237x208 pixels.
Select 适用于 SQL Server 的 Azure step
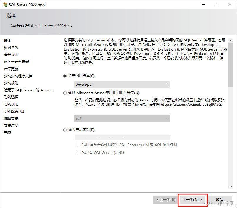point(29,90)
